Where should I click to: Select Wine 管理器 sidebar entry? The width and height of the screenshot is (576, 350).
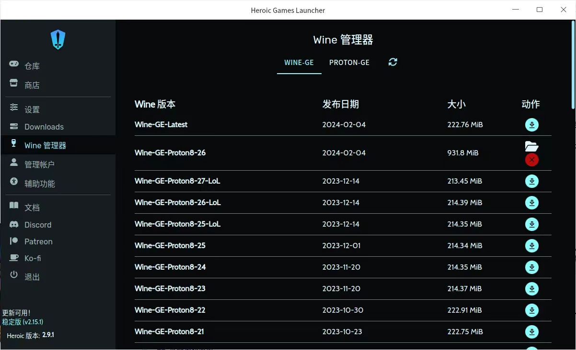pos(58,145)
